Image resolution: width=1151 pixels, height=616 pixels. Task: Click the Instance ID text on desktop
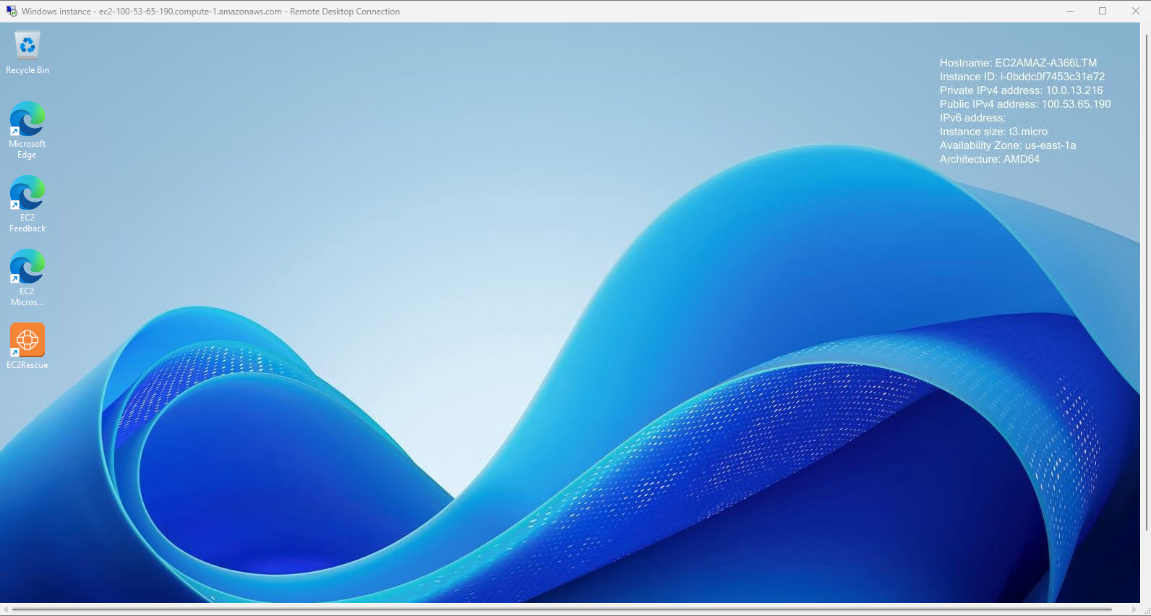pyautogui.click(x=1022, y=77)
